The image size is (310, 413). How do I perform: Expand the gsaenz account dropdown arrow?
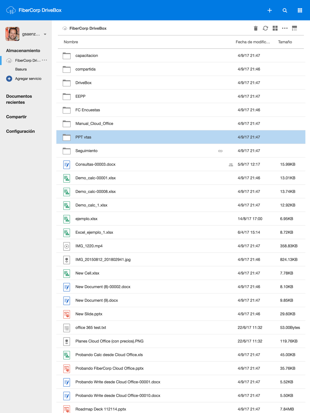pyautogui.click(x=45, y=34)
